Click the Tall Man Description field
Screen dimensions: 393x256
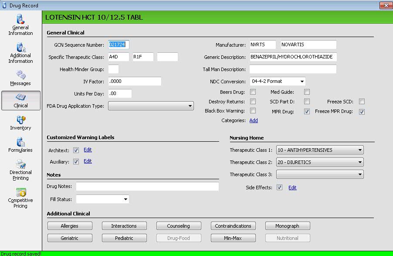click(293, 69)
